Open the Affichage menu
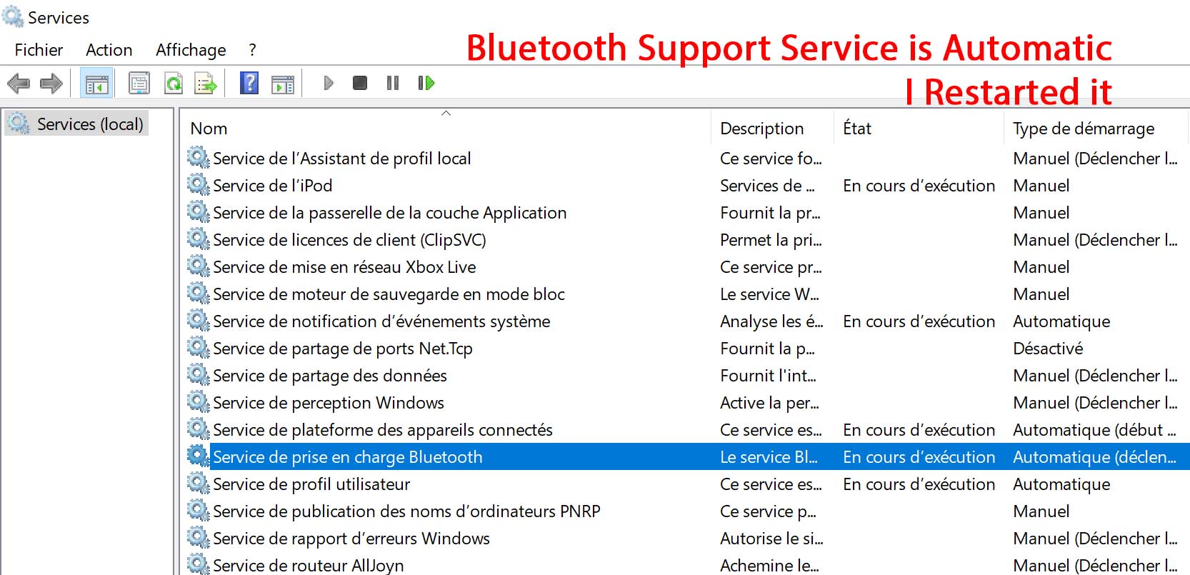This screenshot has width=1190, height=575. pyautogui.click(x=191, y=50)
